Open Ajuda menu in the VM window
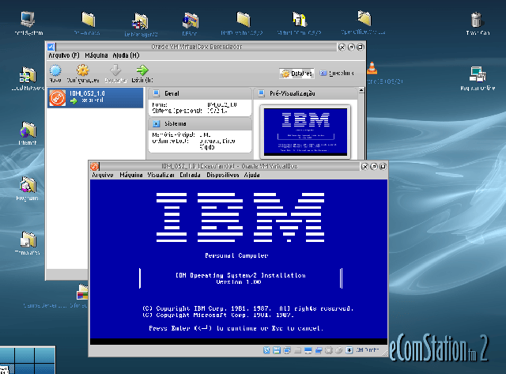The width and height of the screenshot is (506, 374). 251,175
